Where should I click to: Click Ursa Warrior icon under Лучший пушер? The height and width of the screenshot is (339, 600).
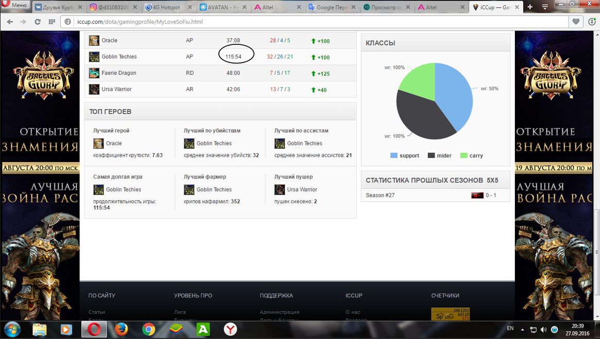coord(280,189)
